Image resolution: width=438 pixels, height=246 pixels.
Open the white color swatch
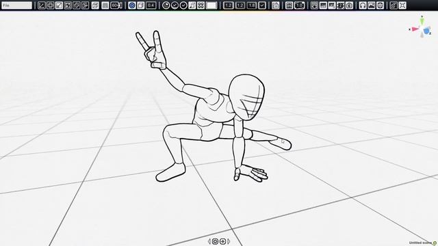coord(211,5)
